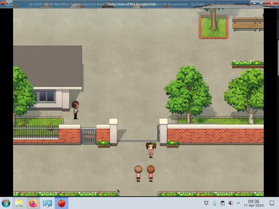Open the notifications bell tray icon
The image size is (279, 209).
(206, 203)
